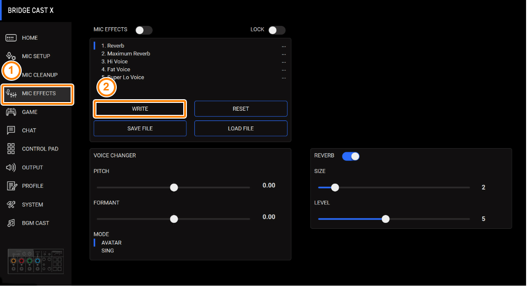The height and width of the screenshot is (287, 527).
Task: Open the CONTROL PAD page
Action: pos(40,149)
